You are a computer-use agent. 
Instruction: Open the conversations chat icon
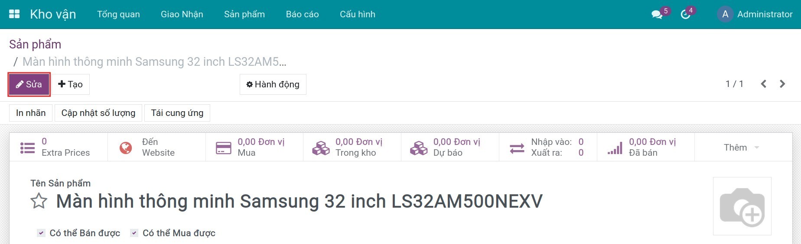click(x=657, y=14)
